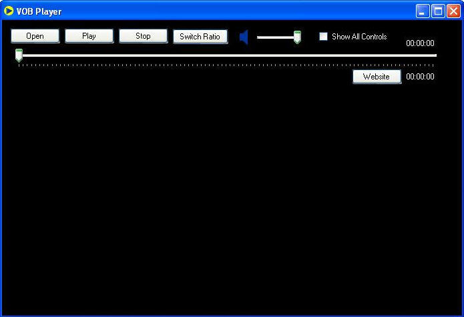This screenshot has width=464, height=317.
Task: Click the Switch Ratio button
Action: click(x=200, y=37)
